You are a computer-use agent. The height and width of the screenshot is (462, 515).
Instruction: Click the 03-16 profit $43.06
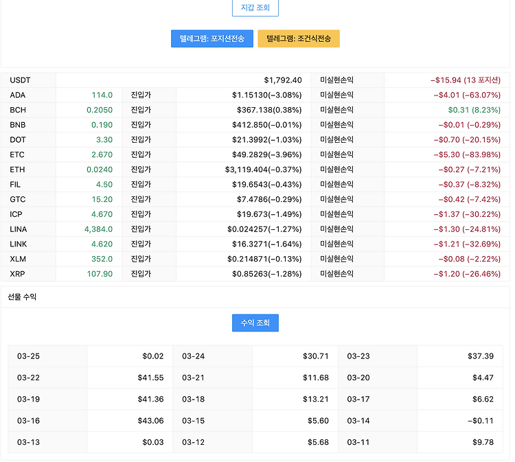pos(150,421)
